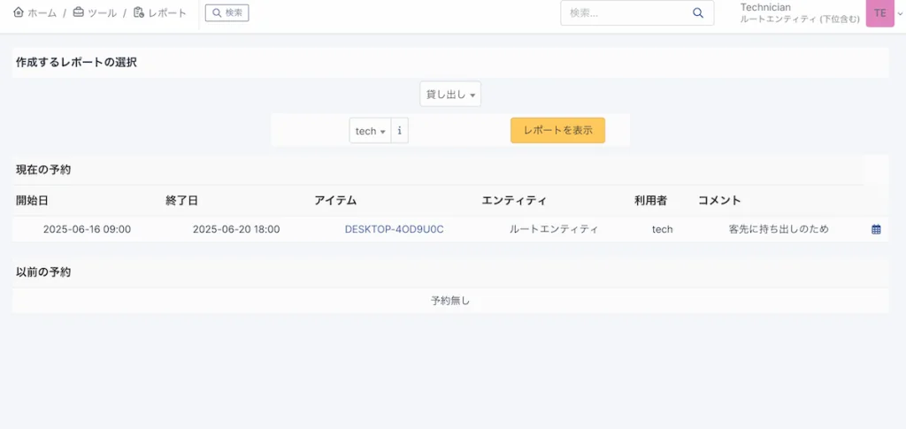The width and height of the screenshot is (906, 429).
Task: Click the アイテム column header
Action: tap(335, 201)
